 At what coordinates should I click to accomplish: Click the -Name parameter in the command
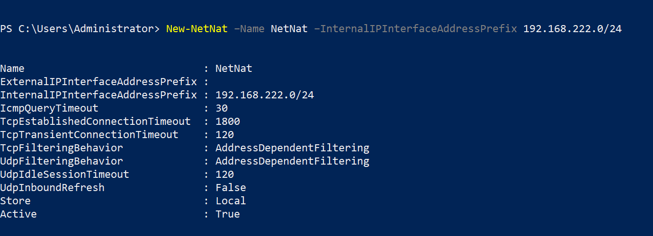click(x=249, y=29)
